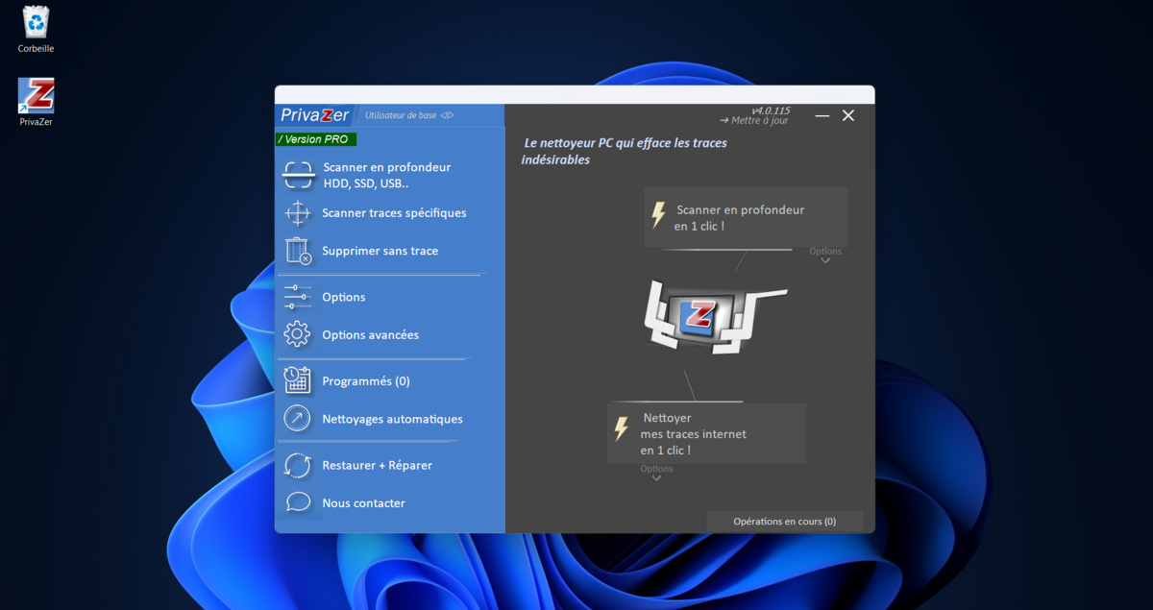Expand Options under the deep scan panel
The width and height of the screenshot is (1153, 610).
824,255
